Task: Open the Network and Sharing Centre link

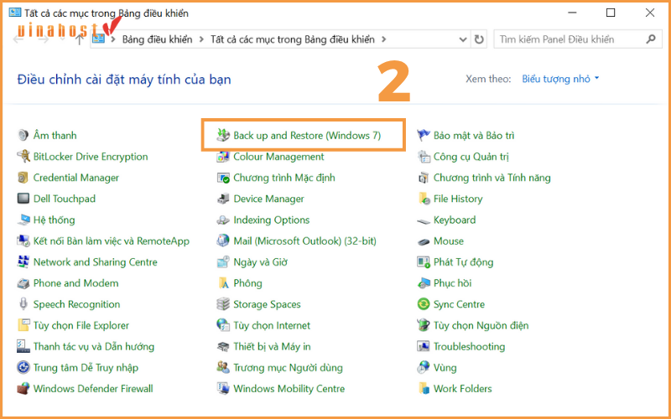Action: coord(95,262)
